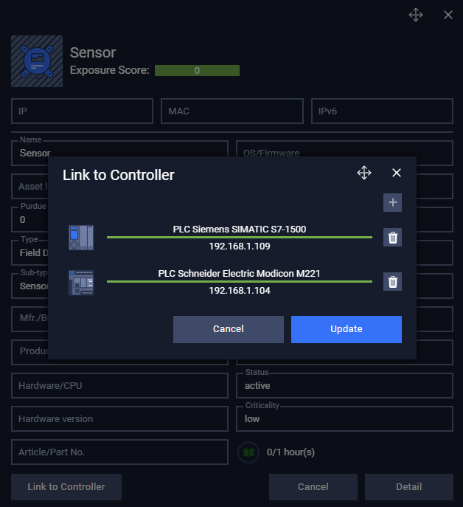Close the Sensor details panel
This screenshot has height=507, width=463.
[x=448, y=15]
